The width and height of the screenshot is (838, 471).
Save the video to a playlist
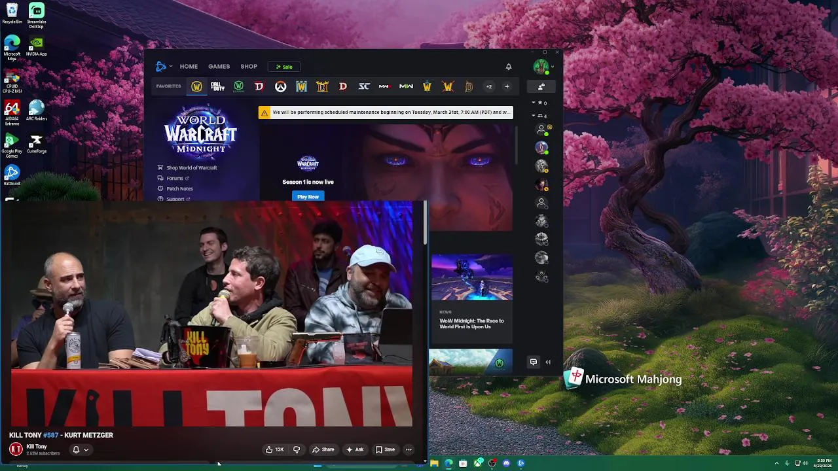pyautogui.click(x=385, y=449)
